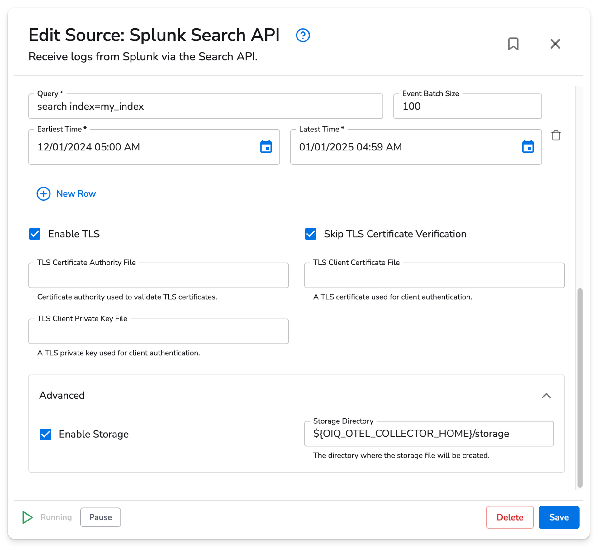
Task: Select the Query input field
Action: [206, 106]
